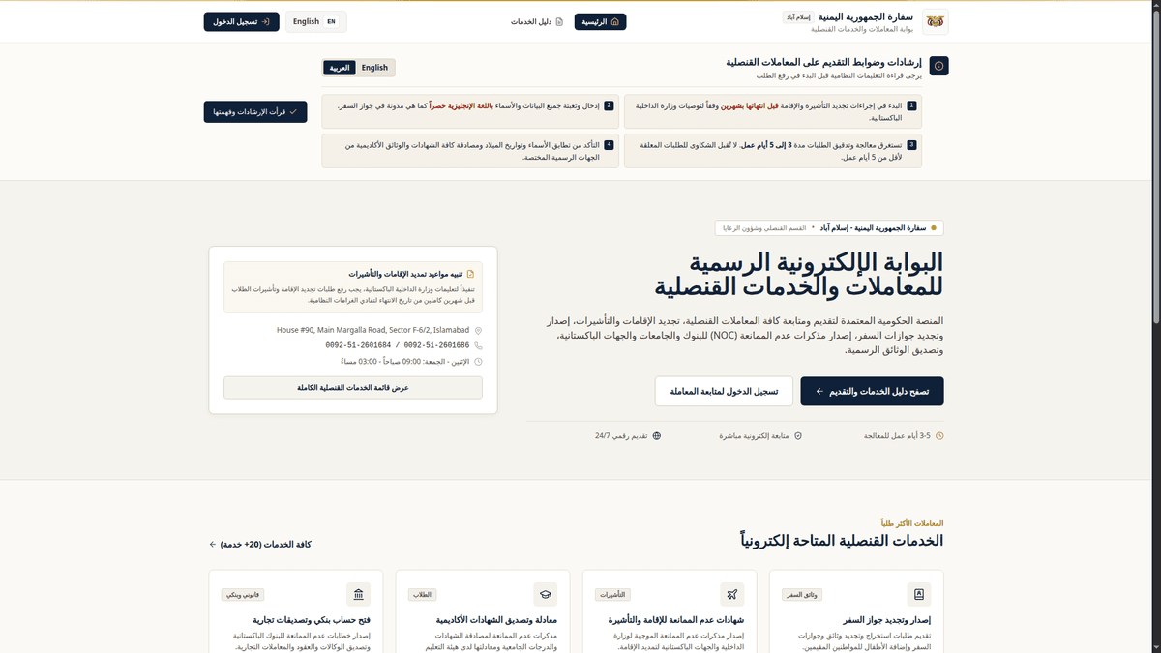Click guideline item number 2 badge

click(x=609, y=104)
